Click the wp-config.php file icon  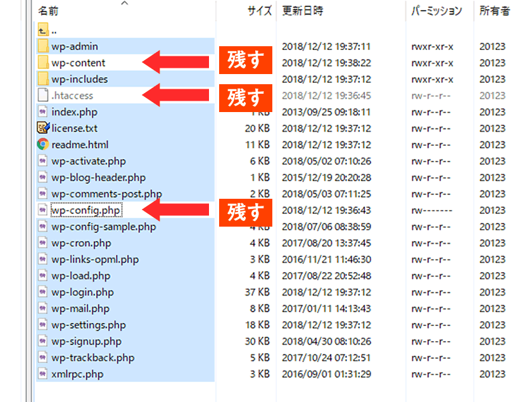(x=43, y=211)
